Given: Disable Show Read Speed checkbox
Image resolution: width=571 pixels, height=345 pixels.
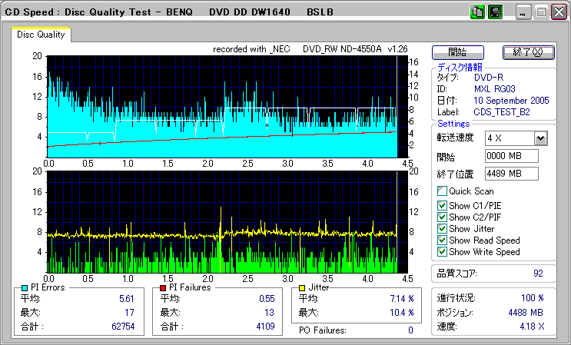Looking at the screenshot, I should pos(442,240).
